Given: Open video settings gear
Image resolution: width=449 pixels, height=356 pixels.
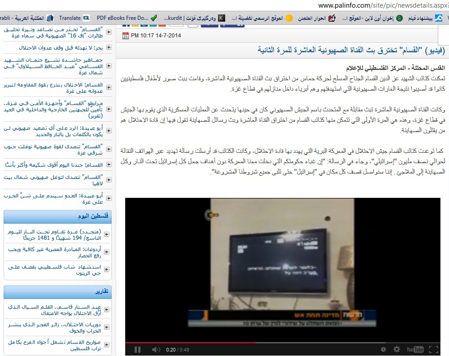Looking at the screenshot, I should coord(396,350).
